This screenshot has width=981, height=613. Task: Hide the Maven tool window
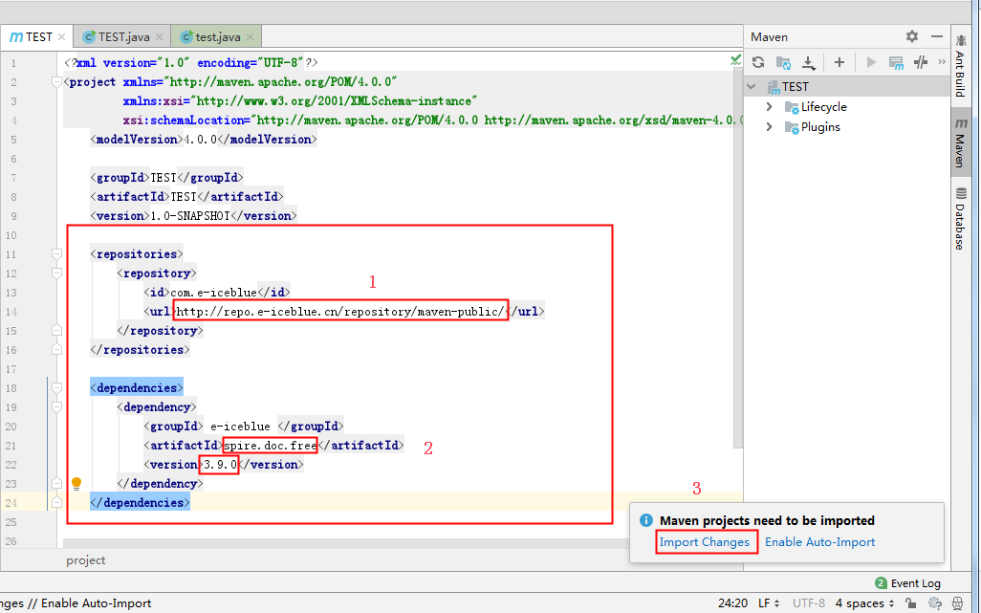(937, 36)
